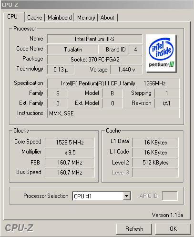Show the About tab
The width and height of the screenshot is (194, 237).
point(107,18)
